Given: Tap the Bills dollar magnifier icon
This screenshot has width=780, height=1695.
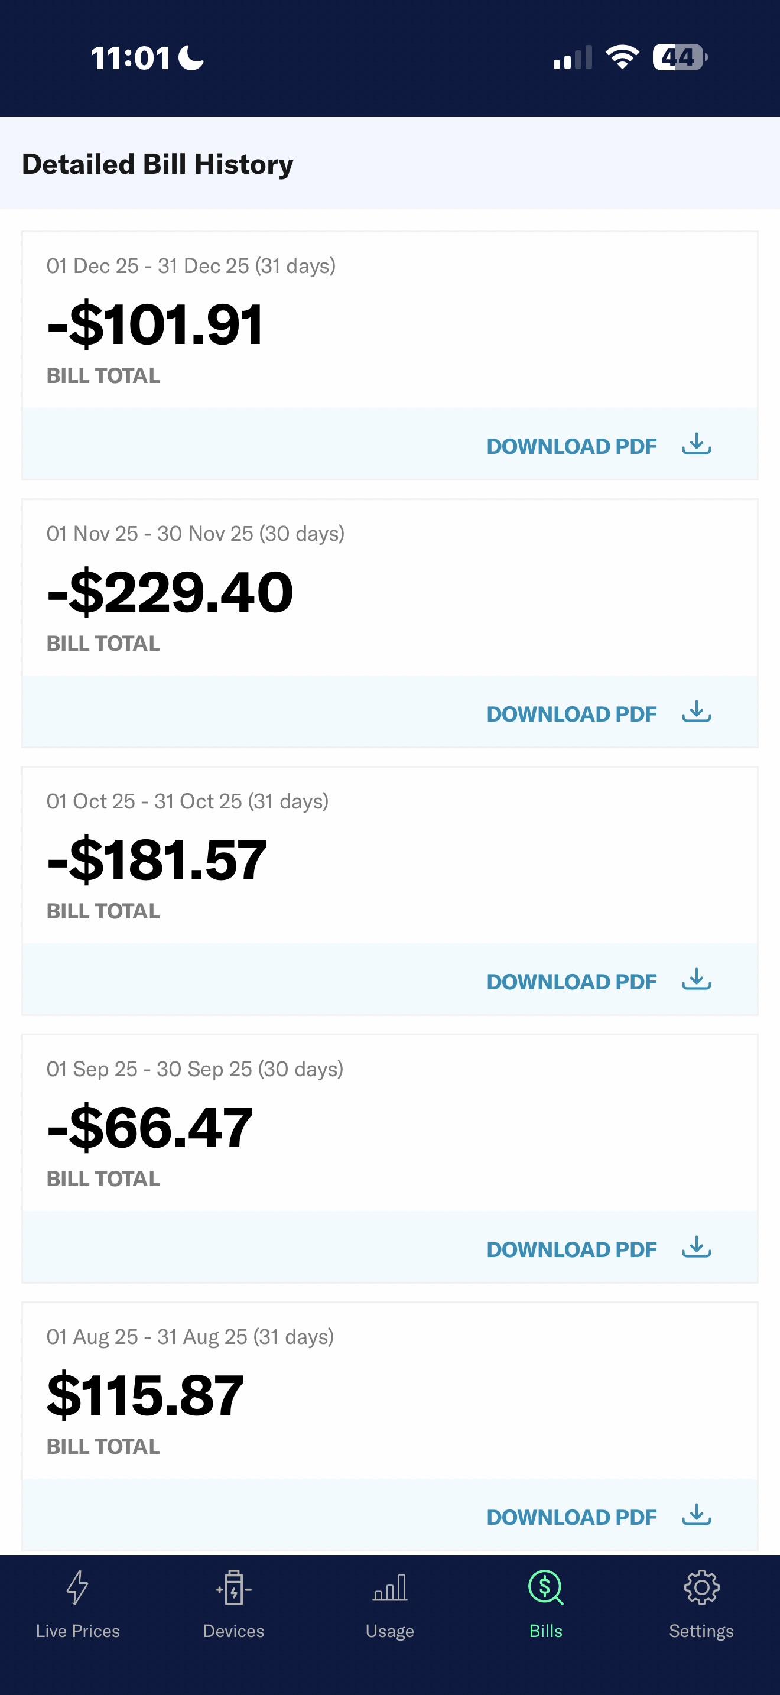Looking at the screenshot, I should click(546, 1588).
